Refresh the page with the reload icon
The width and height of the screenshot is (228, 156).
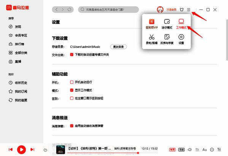pos(70,9)
